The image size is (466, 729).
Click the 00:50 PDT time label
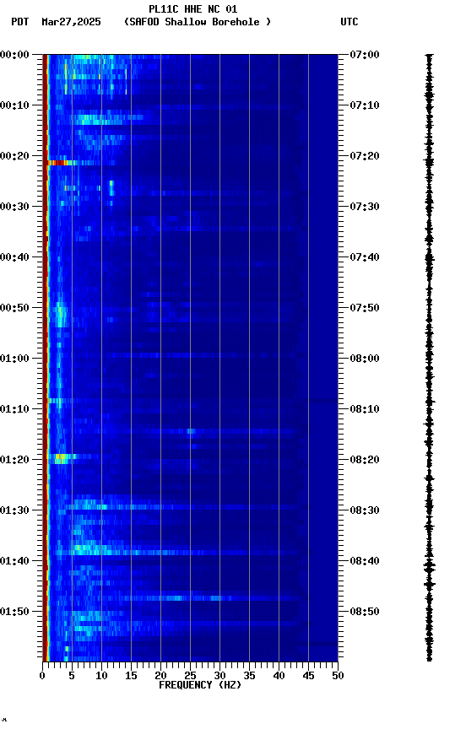click(x=14, y=308)
